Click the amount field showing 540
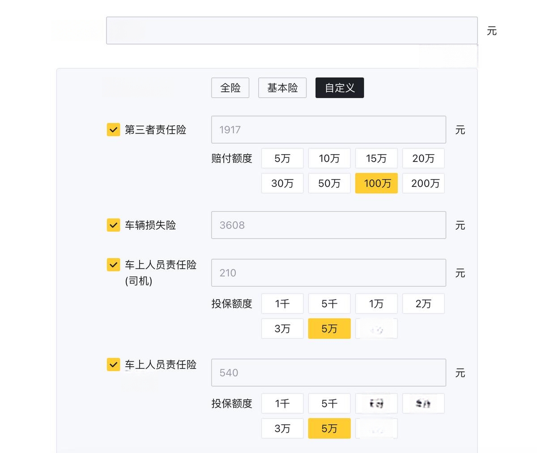Screen dimensions: 537x453 coord(328,373)
